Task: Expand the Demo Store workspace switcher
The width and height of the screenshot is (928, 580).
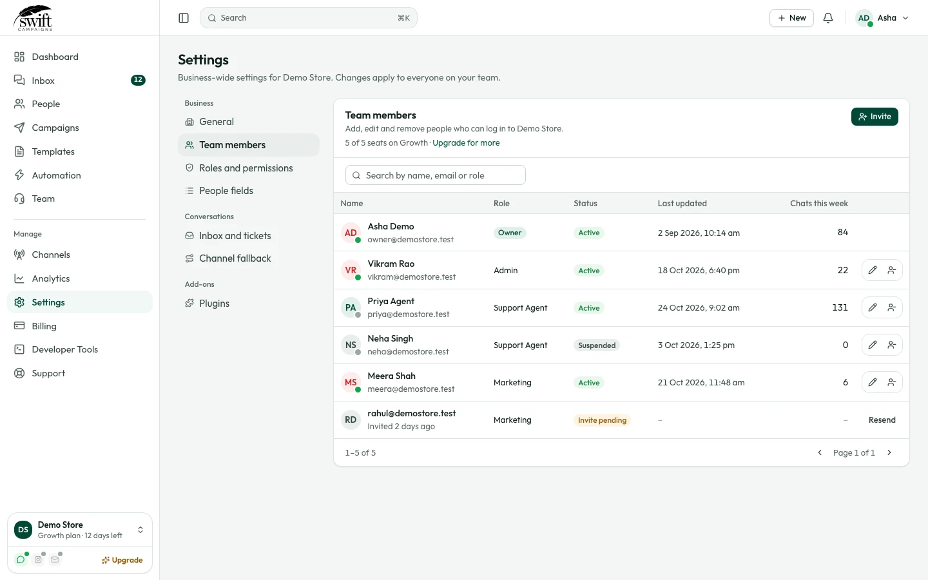Action: point(80,530)
